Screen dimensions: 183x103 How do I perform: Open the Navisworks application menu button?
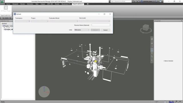(x=2, y=2)
